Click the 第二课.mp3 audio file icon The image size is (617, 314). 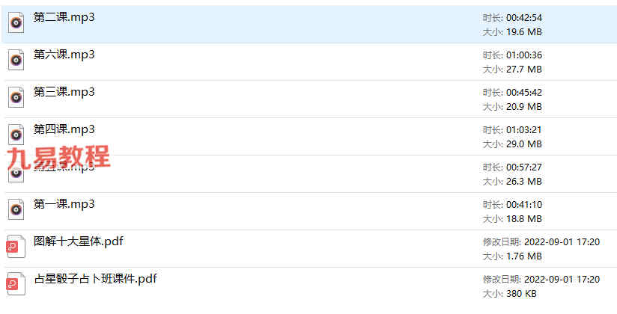pos(16,22)
